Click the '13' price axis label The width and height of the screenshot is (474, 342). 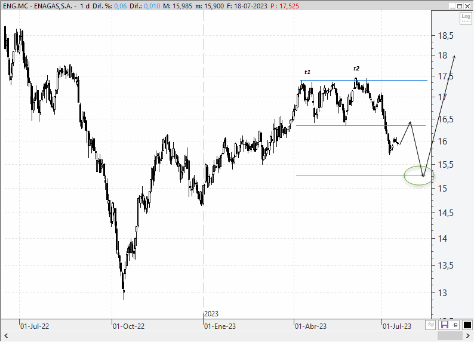[442, 292]
